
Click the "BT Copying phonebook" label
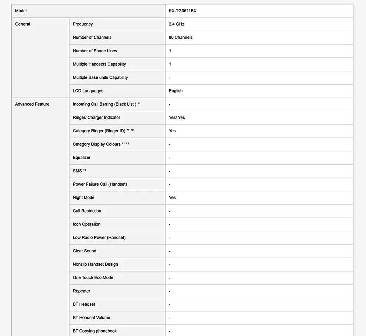tap(95, 330)
